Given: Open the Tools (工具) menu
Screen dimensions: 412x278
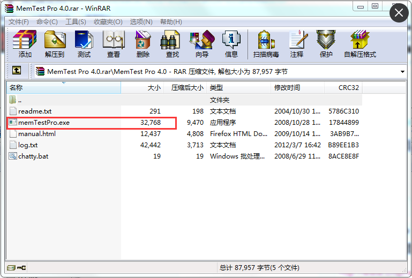Looking at the screenshot, I should click(x=76, y=22).
